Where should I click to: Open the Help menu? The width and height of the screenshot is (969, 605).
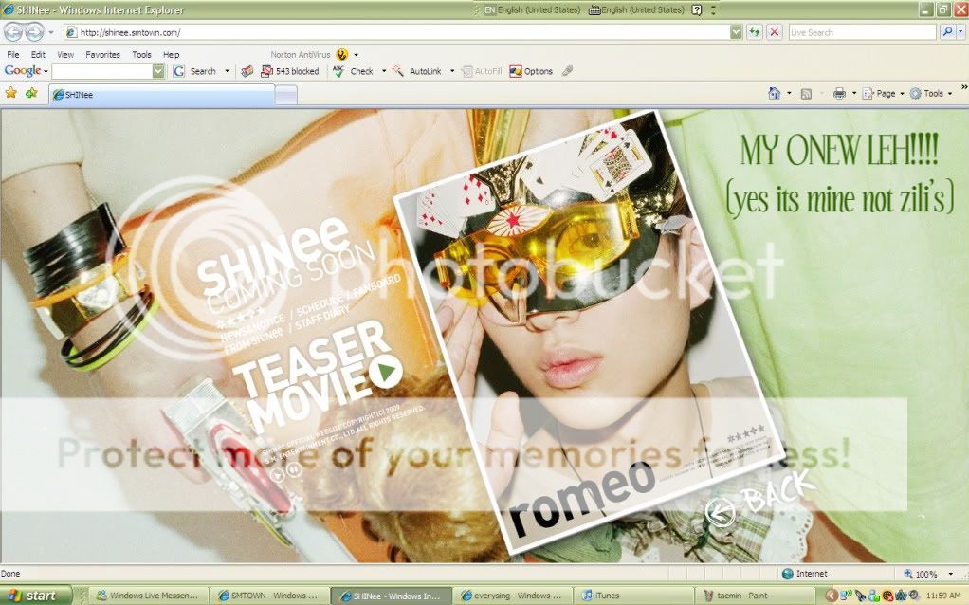[172, 54]
